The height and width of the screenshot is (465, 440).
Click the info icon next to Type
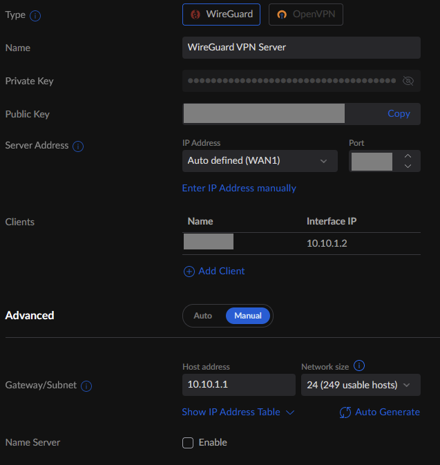[35, 15]
